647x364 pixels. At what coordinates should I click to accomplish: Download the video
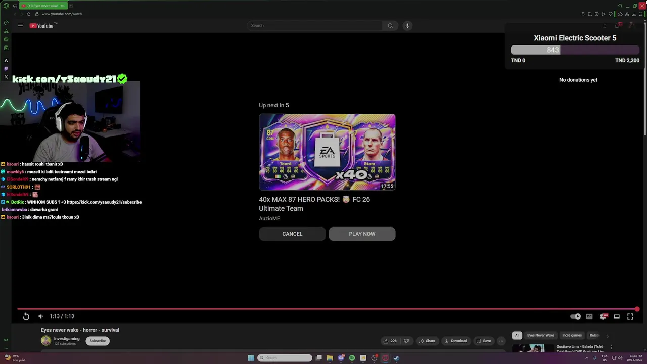456,341
